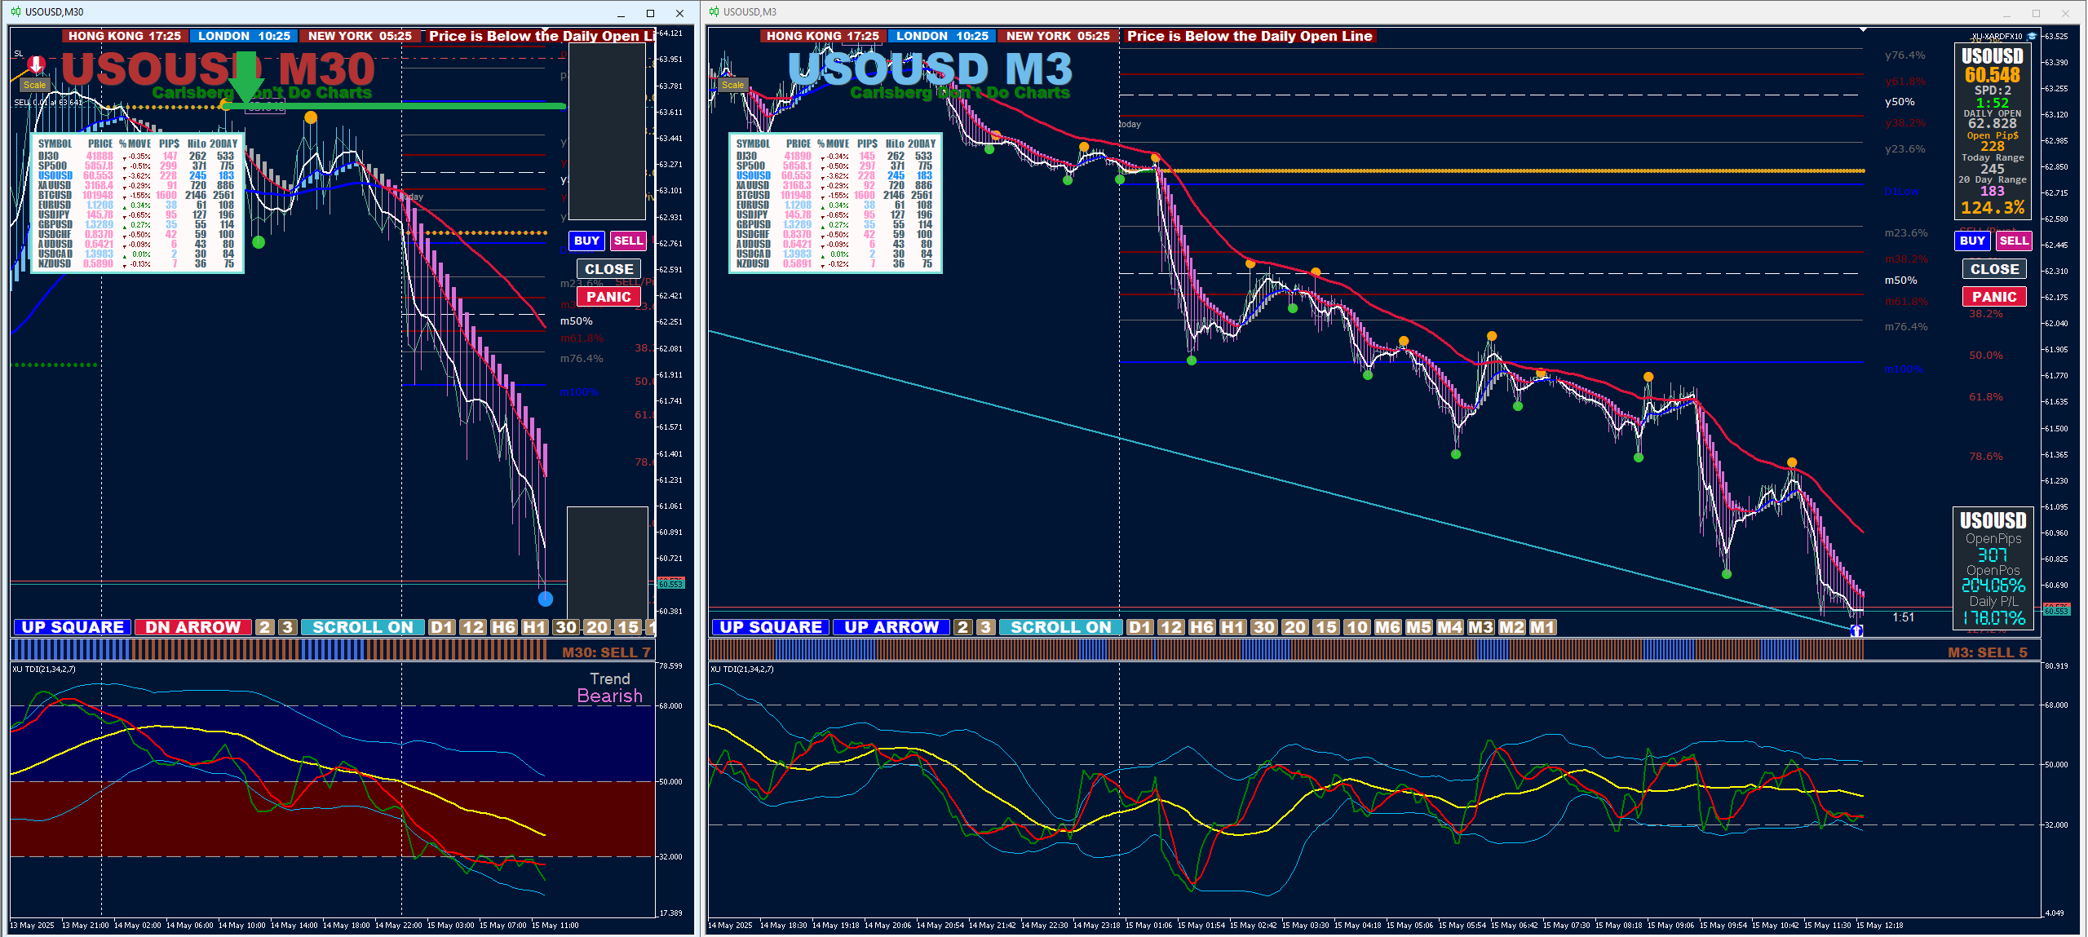Click the M30 SELL 7 signal strip
This screenshot has height=937, width=2088.
click(x=606, y=652)
